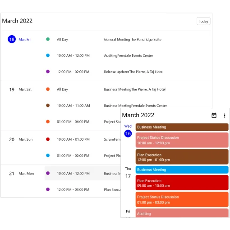Click the orange dot at 01:00 PM - 04:00 PM

coord(48,121)
